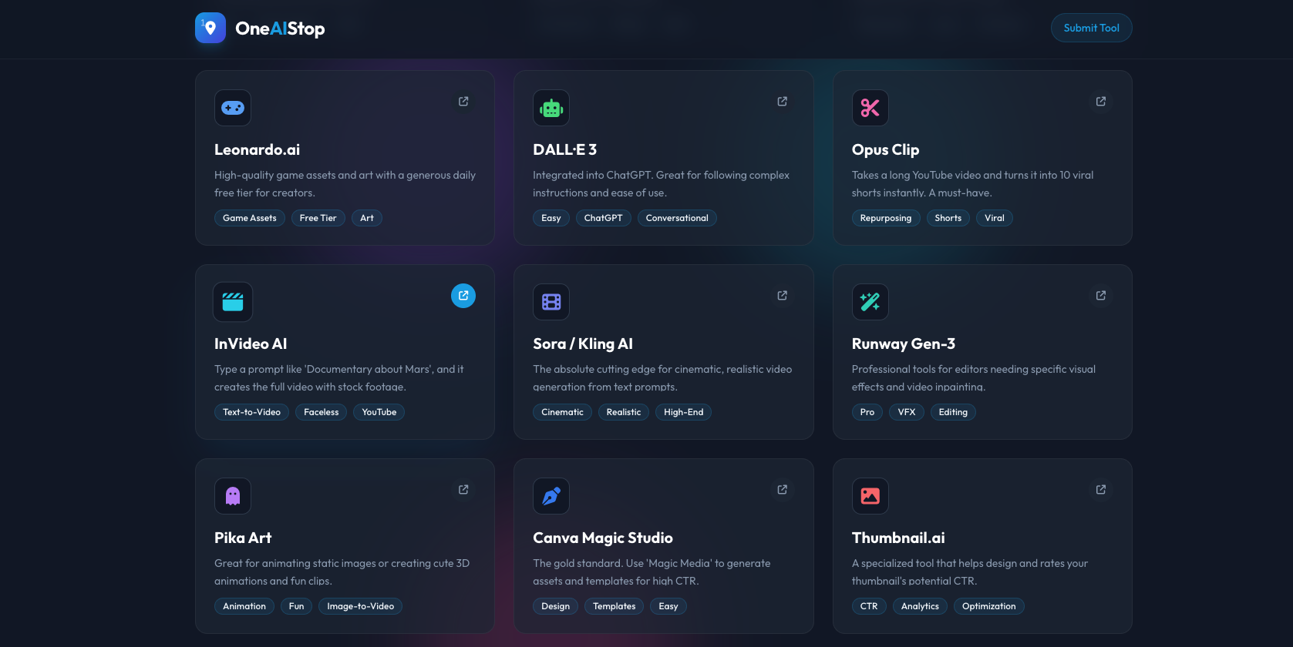This screenshot has width=1293, height=647.
Task: Select the Fun tag
Action: (x=297, y=606)
